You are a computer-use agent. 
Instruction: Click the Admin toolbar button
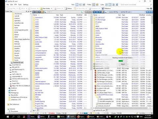pos(68,9)
